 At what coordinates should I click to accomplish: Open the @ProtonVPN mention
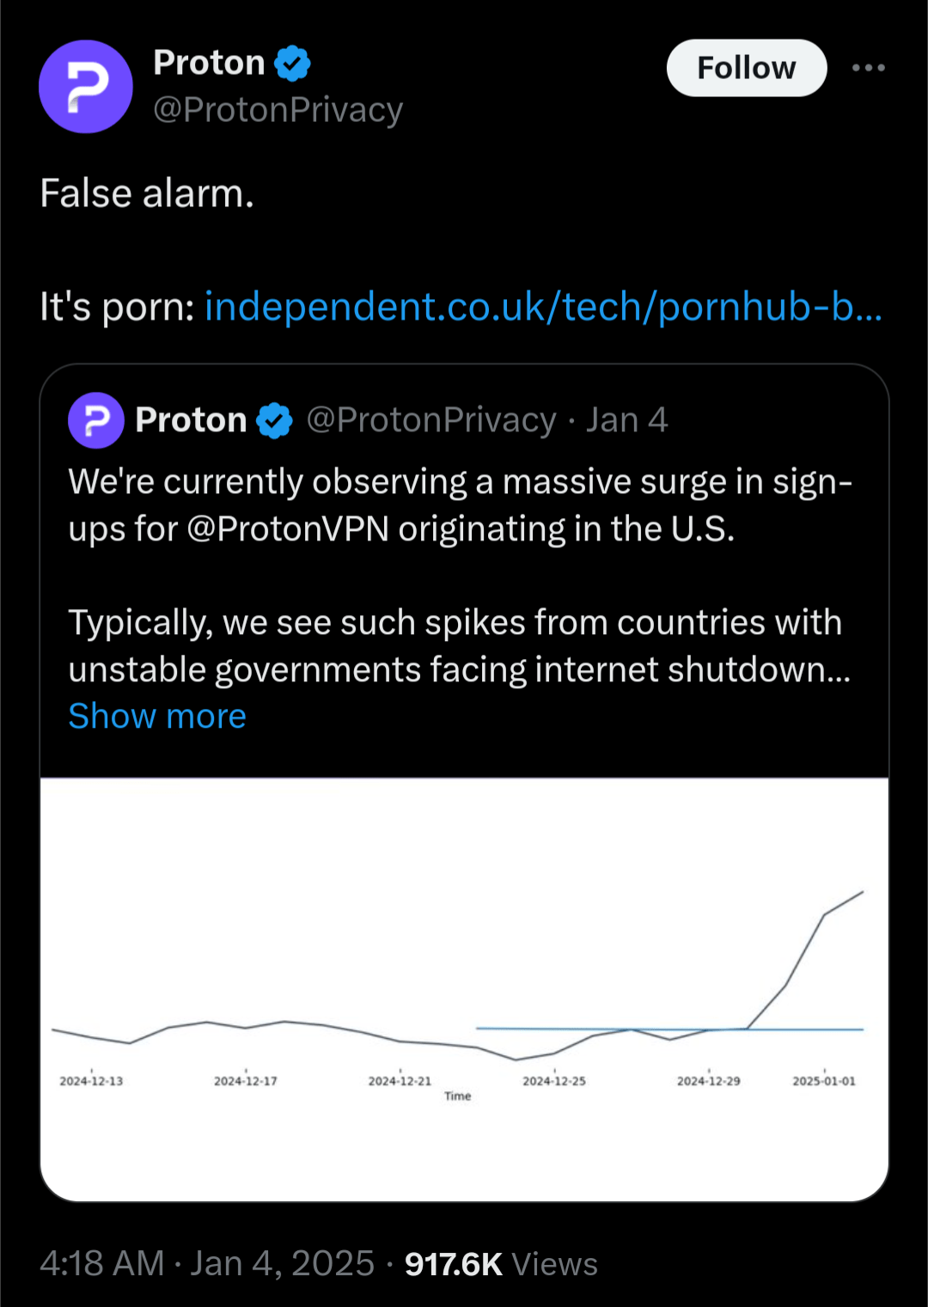[x=288, y=529]
